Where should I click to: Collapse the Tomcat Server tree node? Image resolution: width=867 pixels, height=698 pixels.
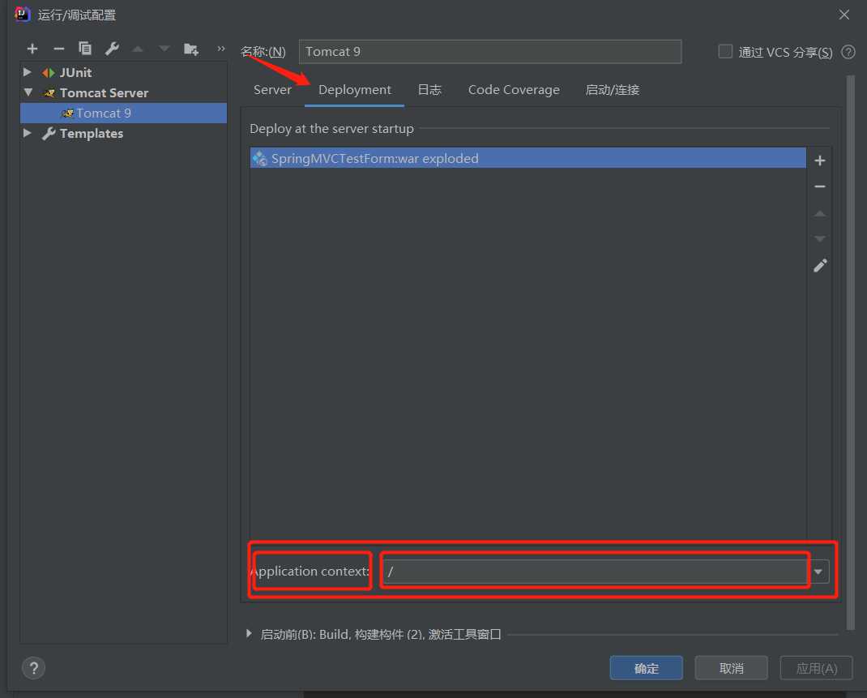pos(28,92)
